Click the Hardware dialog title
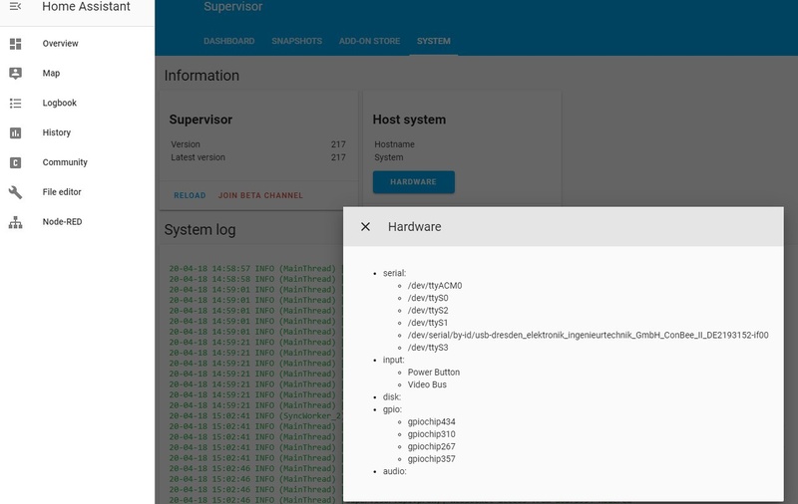 click(x=415, y=226)
